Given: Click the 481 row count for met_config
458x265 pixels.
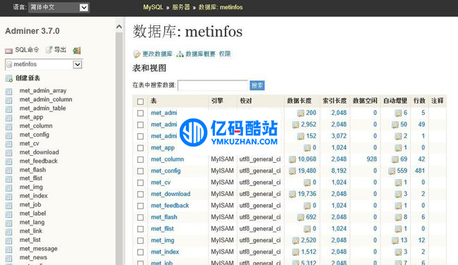Looking at the screenshot, I should pos(420,171).
